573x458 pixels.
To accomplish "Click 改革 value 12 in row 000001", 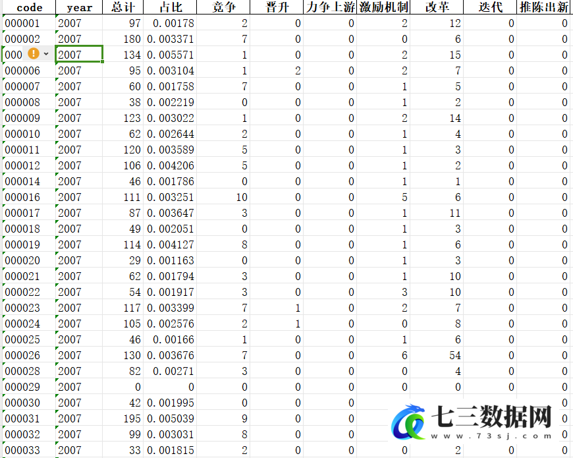I will point(437,23).
